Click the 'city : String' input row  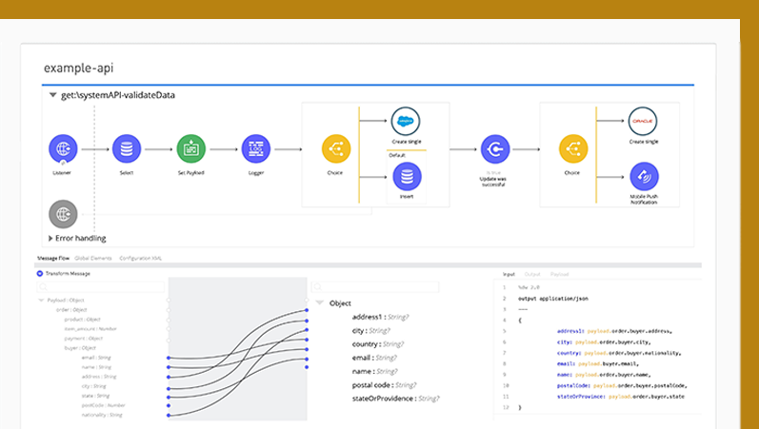coord(94,386)
